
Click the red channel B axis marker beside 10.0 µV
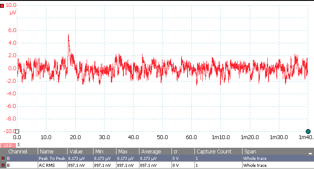tap(2, 6)
